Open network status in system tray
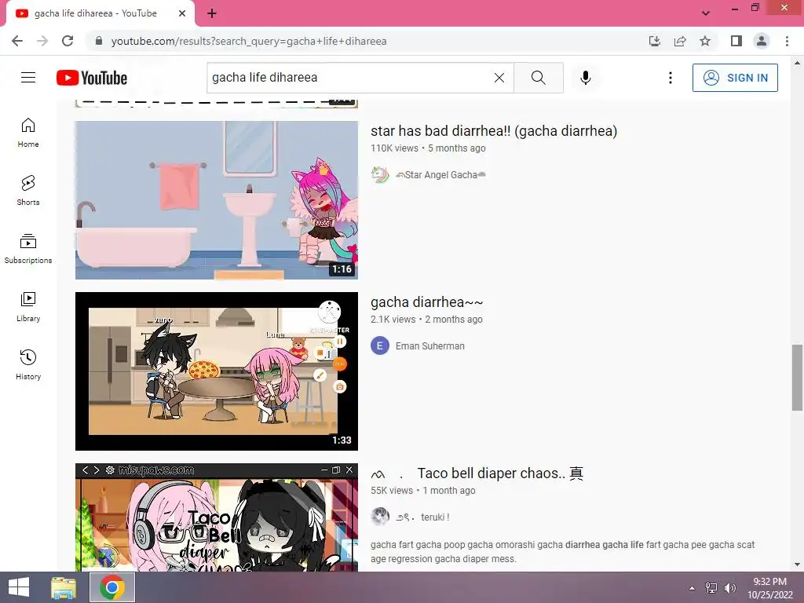Viewport: 804px width, 603px height. click(711, 588)
